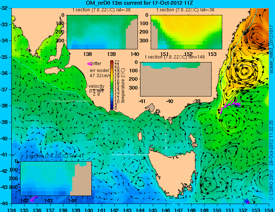Click the 't section (7.8..22°C) lon=146' heading
Viewport: 275px width, 212px height.
pos(175,57)
